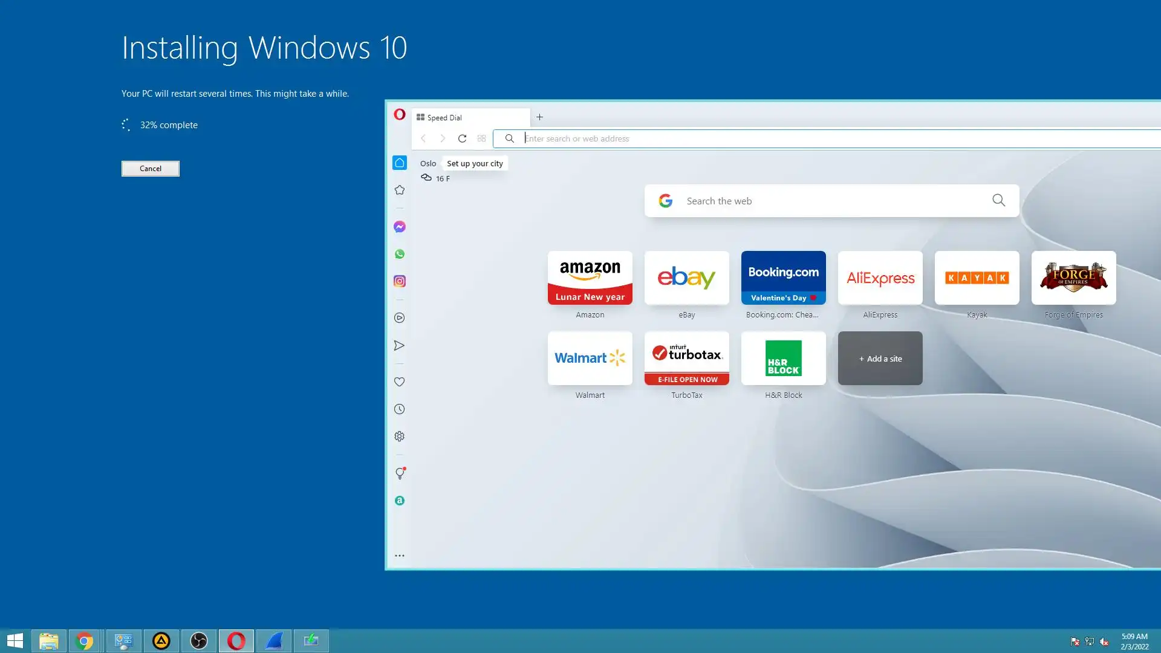Open Google Chrome from the taskbar
Screen dimensions: 1161x653
tap(85, 641)
